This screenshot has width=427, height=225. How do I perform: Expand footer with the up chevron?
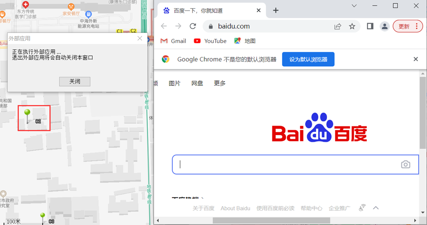[x=376, y=208]
